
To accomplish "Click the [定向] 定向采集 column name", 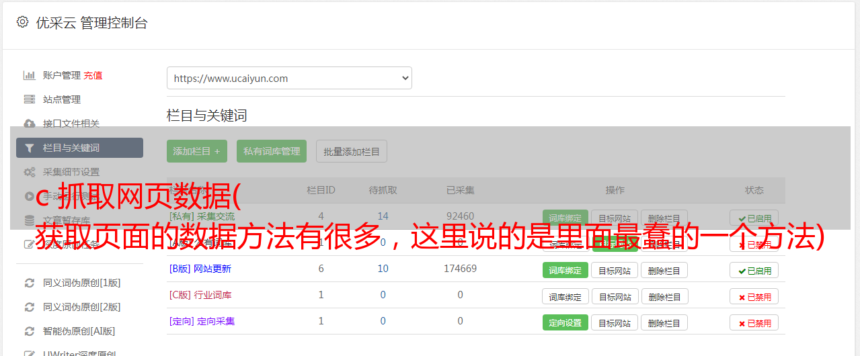I will (x=202, y=321).
